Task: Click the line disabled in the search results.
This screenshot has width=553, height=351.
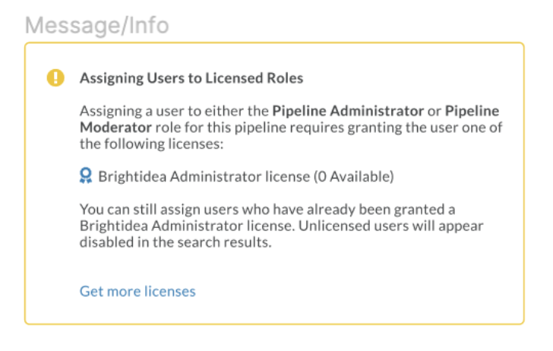Action: (175, 242)
